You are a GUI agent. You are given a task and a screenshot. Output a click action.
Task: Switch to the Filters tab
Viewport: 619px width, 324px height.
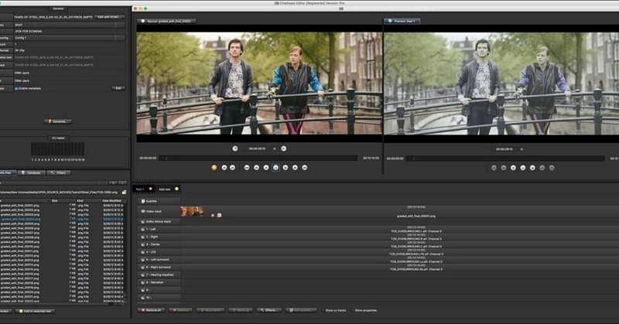[59, 173]
